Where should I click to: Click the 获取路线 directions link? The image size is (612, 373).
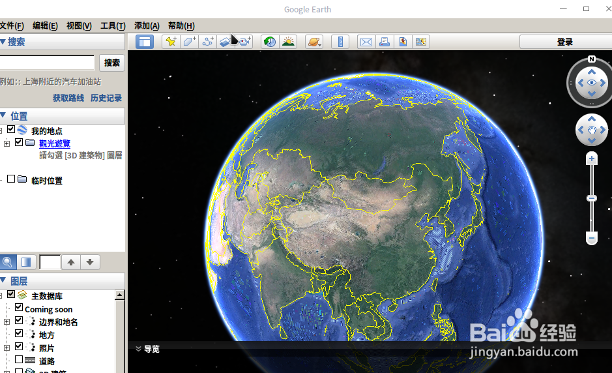tap(68, 98)
